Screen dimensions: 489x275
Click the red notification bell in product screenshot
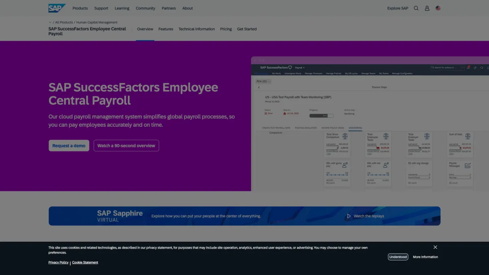tap(469, 67)
